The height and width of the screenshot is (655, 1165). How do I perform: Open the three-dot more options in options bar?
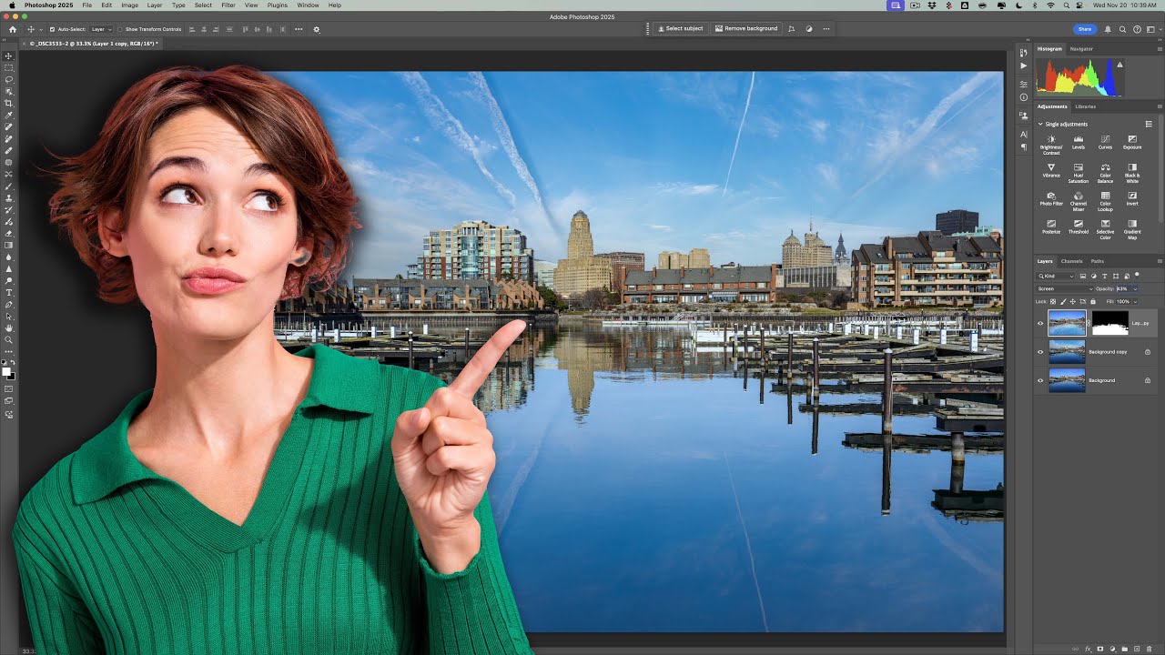point(299,29)
